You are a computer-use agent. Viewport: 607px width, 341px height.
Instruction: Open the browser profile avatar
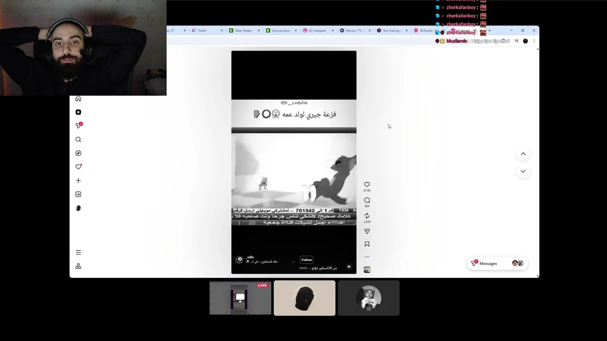click(x=525, y=41)
